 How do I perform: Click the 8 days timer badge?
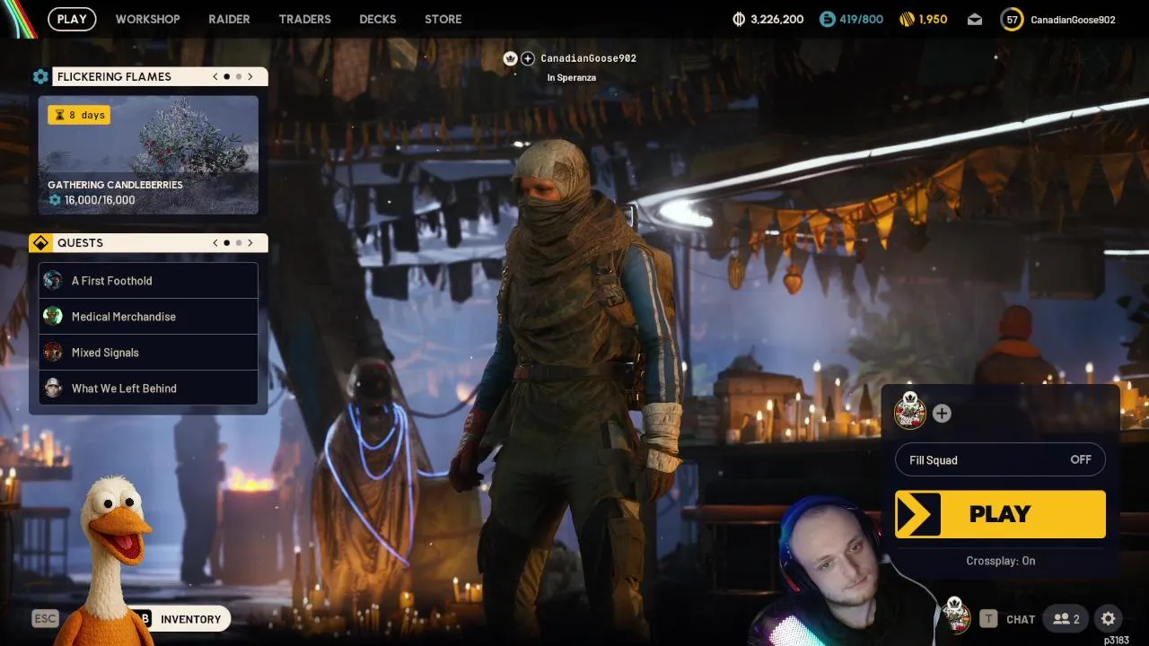coord(79,115)
